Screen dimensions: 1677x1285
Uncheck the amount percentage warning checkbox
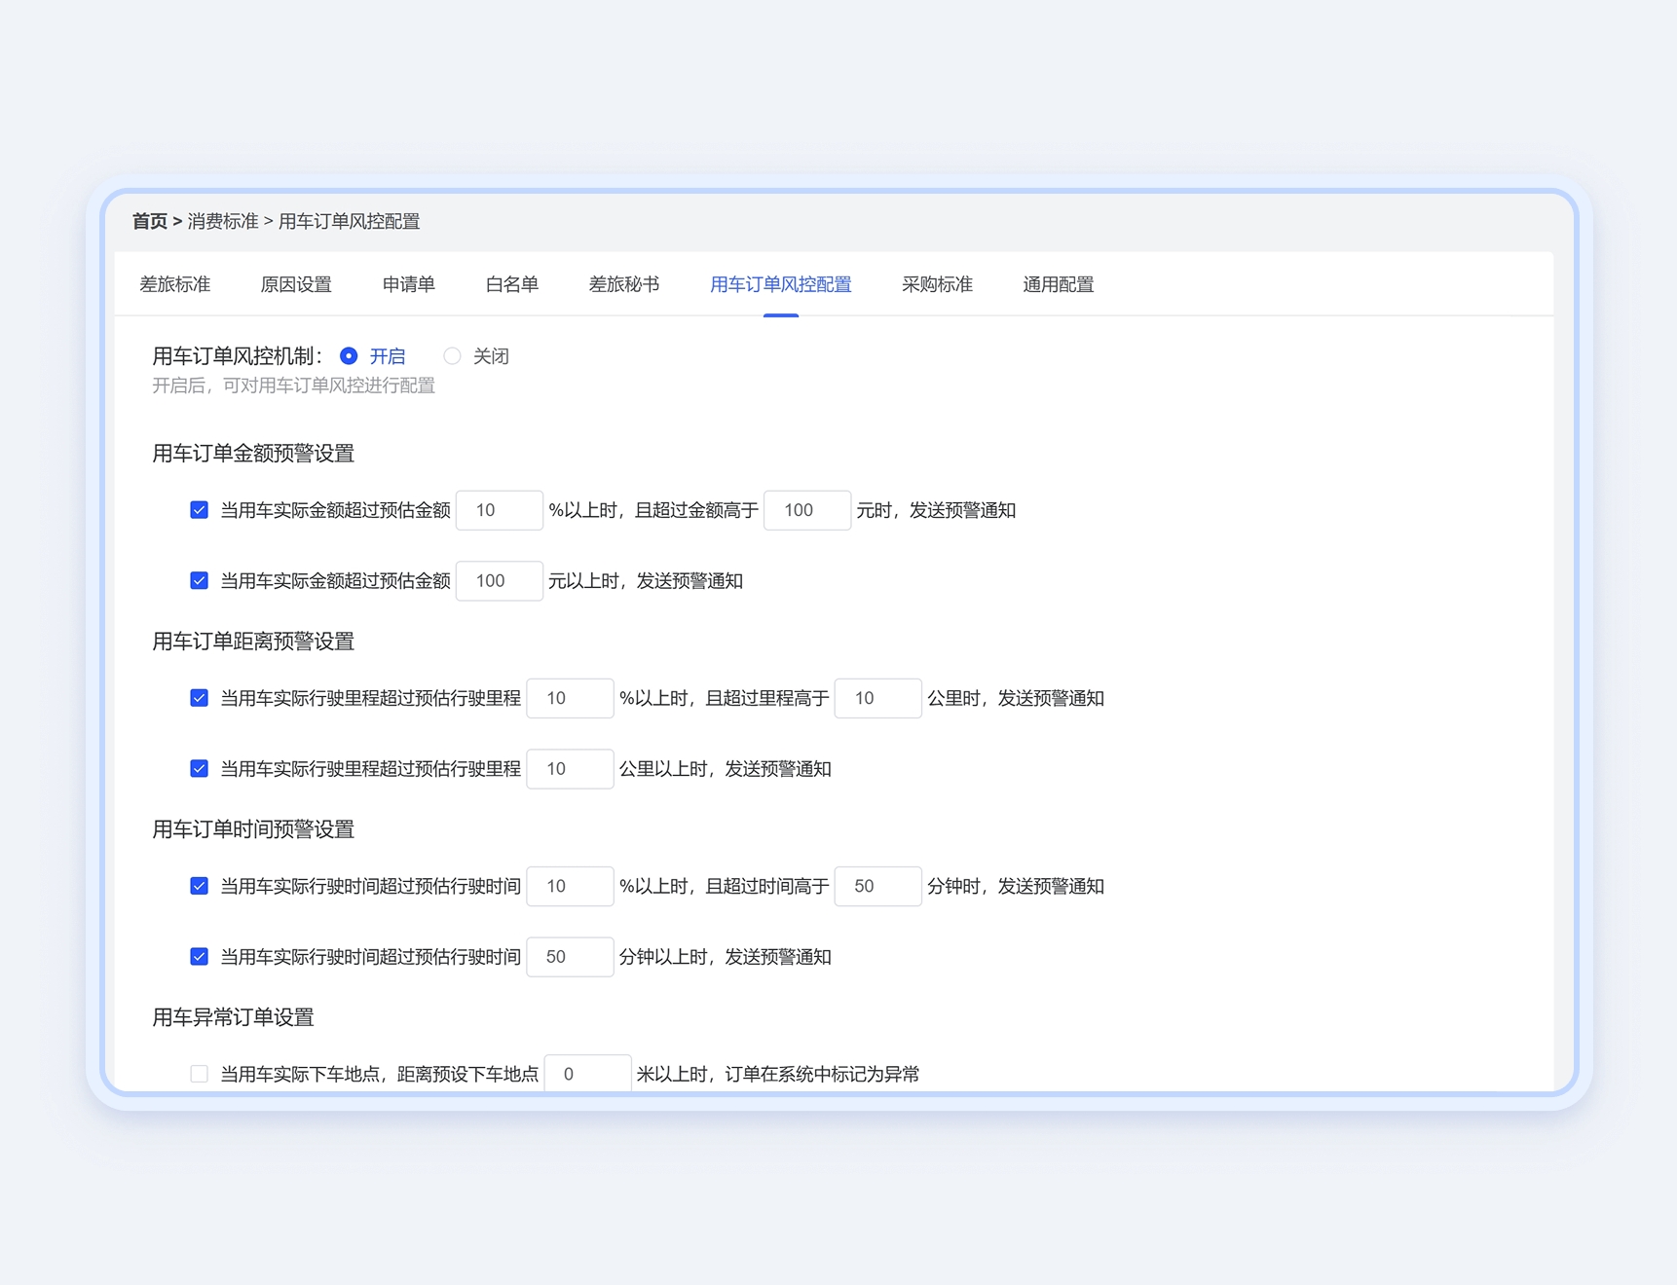pos(200,510)
